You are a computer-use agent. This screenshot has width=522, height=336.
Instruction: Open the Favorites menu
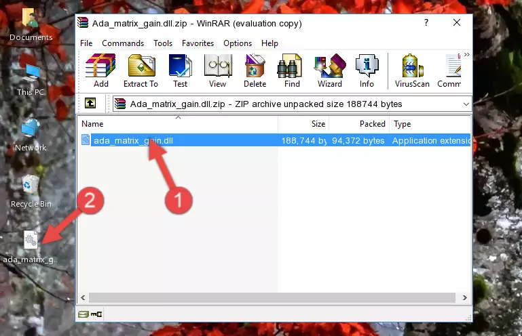pyautogui.click(x=198, y=43)
